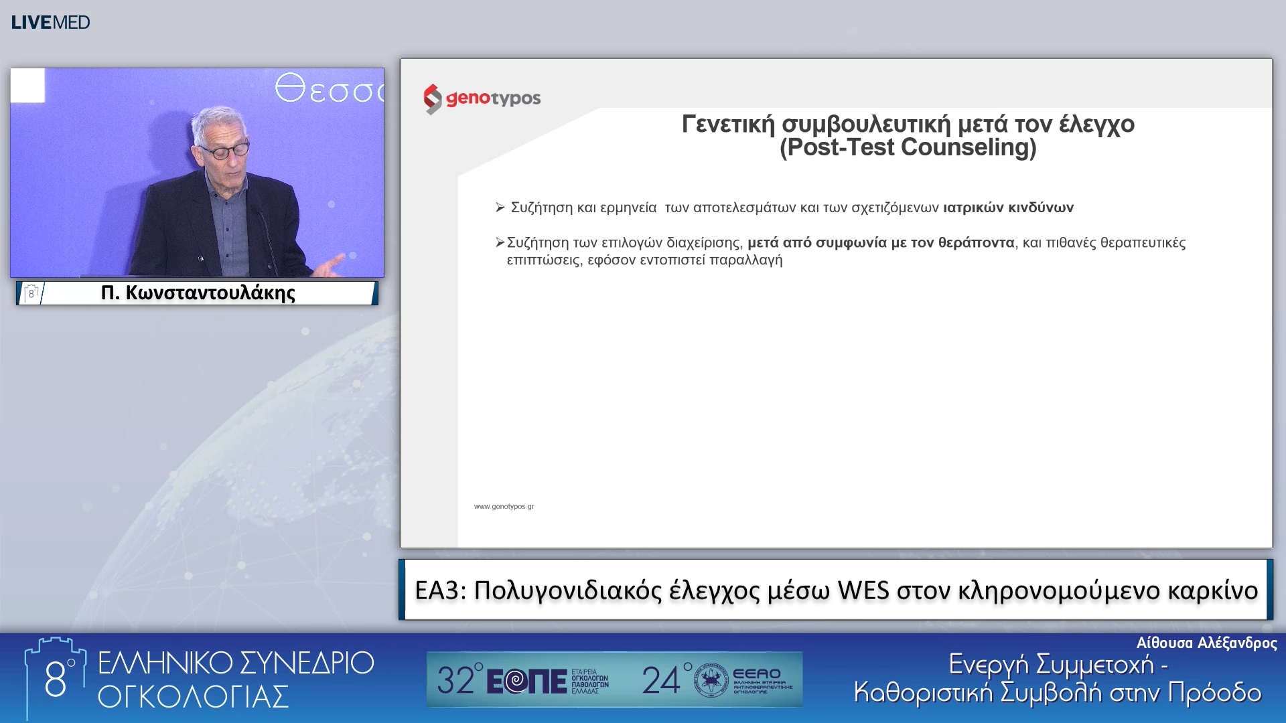
Task: Click the 8ο Ελληνικό Συνέδριο Ογκολογίας logo
Action: [199, 679]
